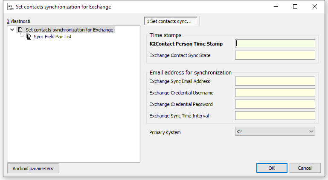This screenshot has width=328, height=180.
Task: Click the Exchange Sync Time Interval field
Action: (x=275, y=116)
